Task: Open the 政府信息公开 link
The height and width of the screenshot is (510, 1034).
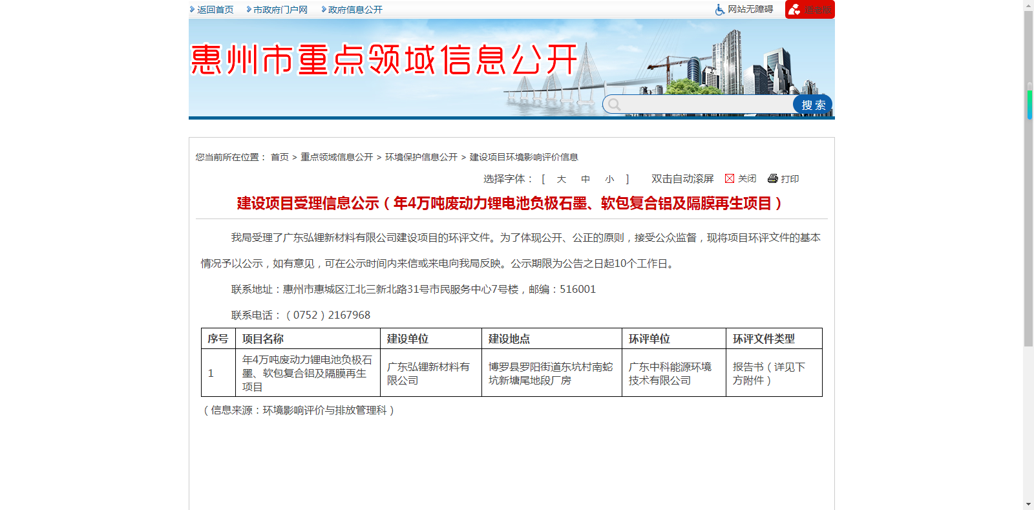Action: (355, 10)
